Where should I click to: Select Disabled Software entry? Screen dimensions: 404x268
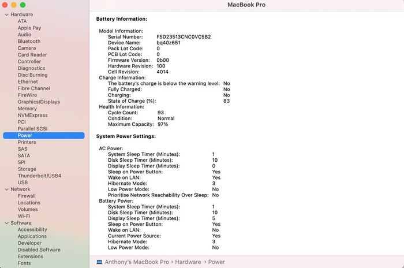click(x=39, y=250)
